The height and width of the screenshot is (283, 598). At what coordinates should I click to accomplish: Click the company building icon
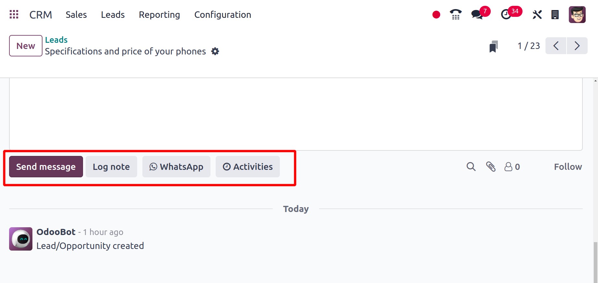click(555, 15)
